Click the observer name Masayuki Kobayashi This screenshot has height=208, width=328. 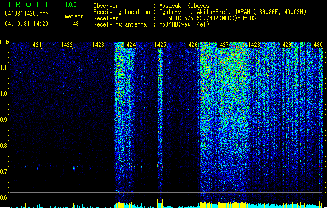(187, 6)
